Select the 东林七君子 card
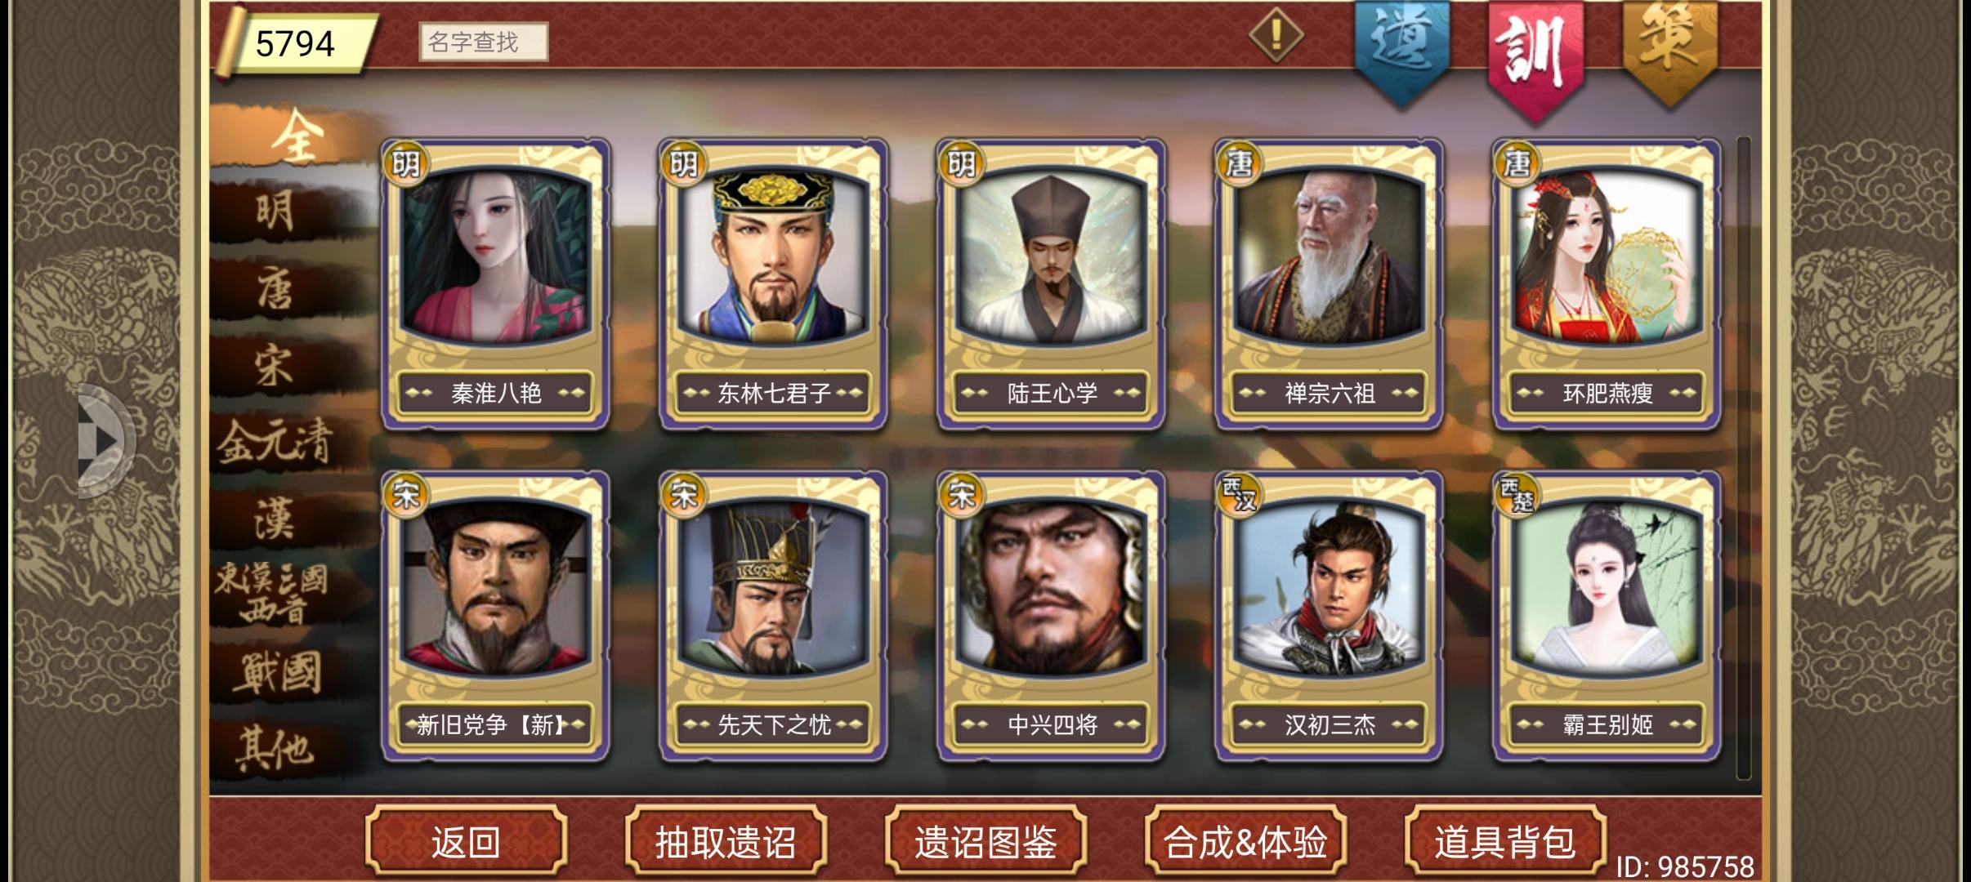The image size is (1971, 882). [x=773, y=283]
